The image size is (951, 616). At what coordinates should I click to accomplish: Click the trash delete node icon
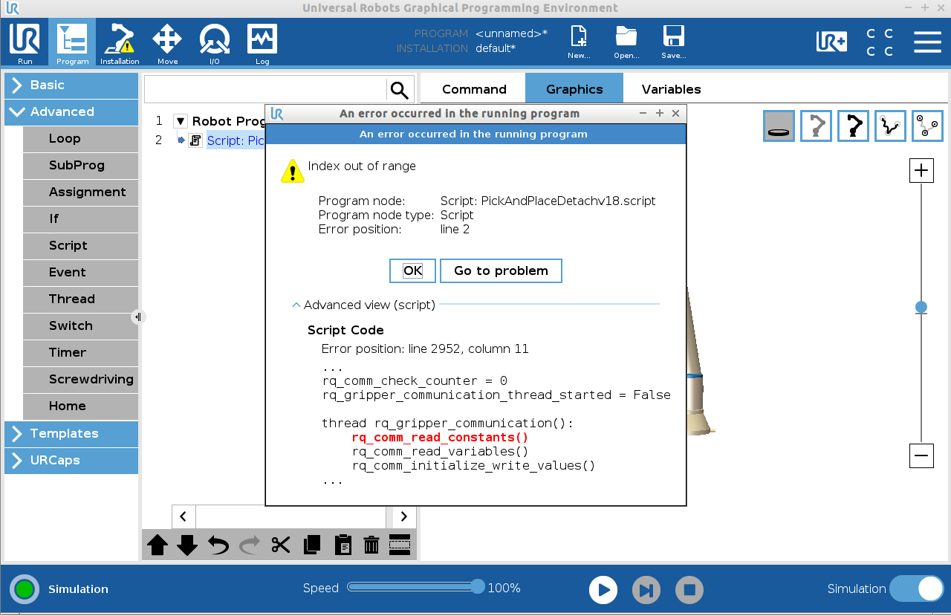[x=371, y=545]
